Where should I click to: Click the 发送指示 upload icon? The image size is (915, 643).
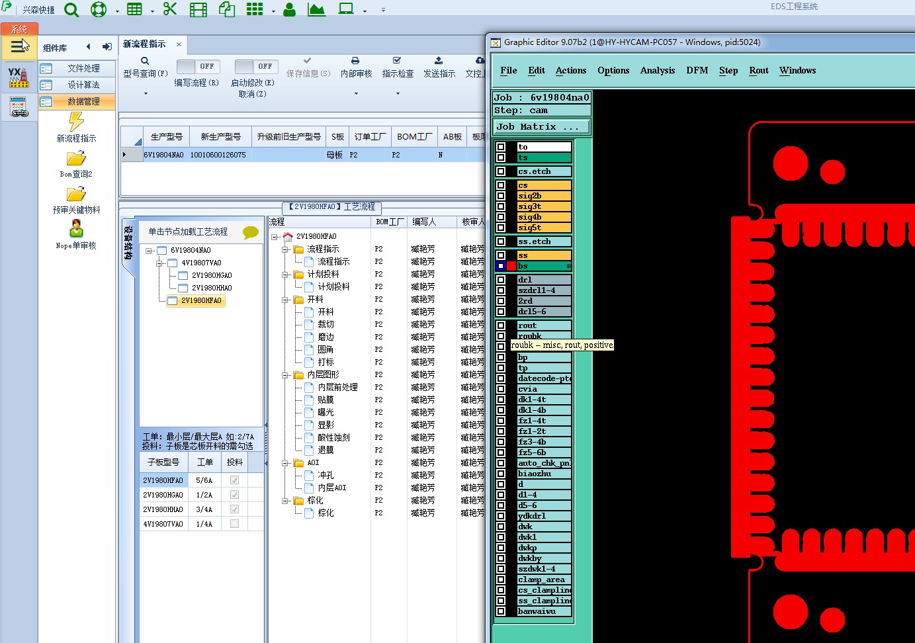439,60
